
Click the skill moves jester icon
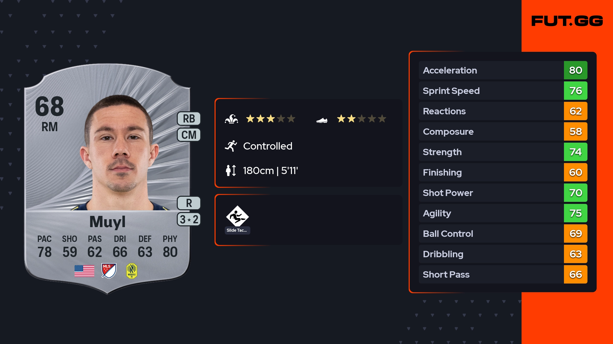(231, 119)
